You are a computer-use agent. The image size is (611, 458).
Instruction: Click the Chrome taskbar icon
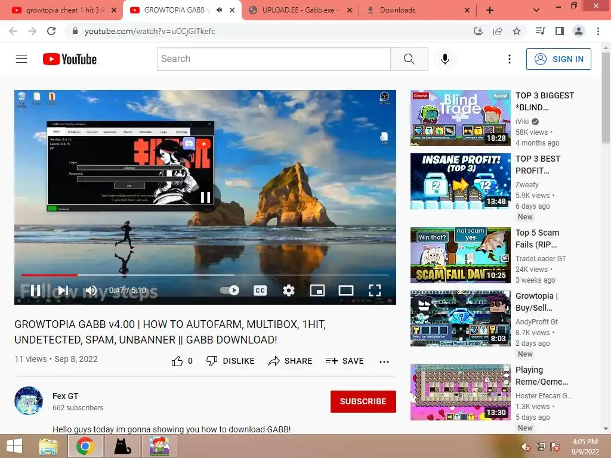click(85, 446)
